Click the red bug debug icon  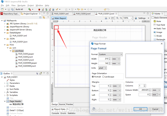[x=39, y=9]
